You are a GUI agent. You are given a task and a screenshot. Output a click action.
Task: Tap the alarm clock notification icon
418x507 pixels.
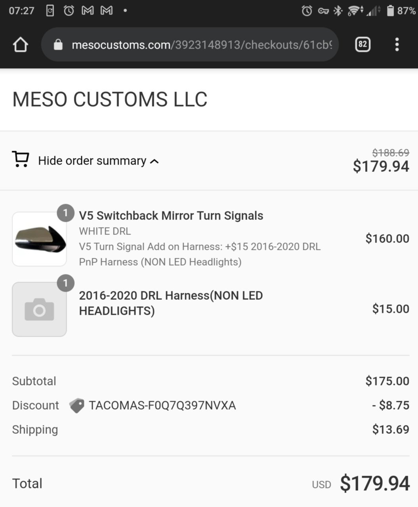click(x=69, y=11)
